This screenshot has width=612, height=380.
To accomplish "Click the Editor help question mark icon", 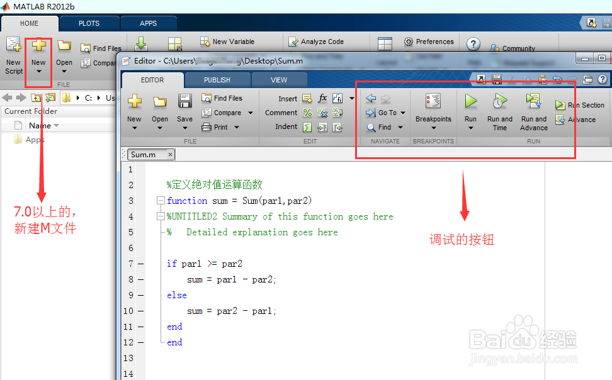I will [x=603, y=79].
